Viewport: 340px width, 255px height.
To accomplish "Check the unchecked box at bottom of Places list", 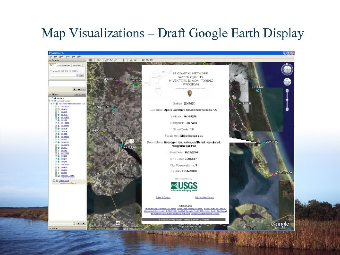I will 54,181.
